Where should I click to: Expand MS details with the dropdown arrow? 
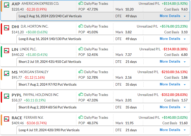tap(185, 85)
